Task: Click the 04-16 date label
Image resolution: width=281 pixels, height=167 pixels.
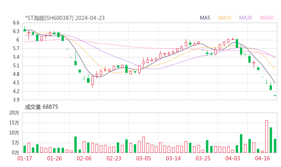Action: click(x=262, y=158)
